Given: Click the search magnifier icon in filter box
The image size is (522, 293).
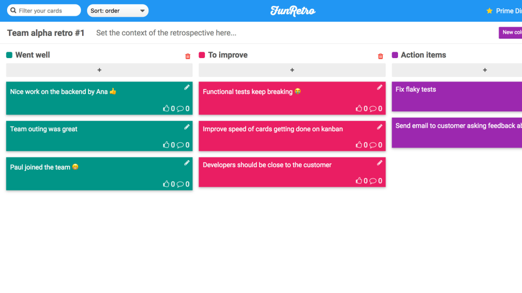Looking at the screenshot, I should tap(13, 10).
